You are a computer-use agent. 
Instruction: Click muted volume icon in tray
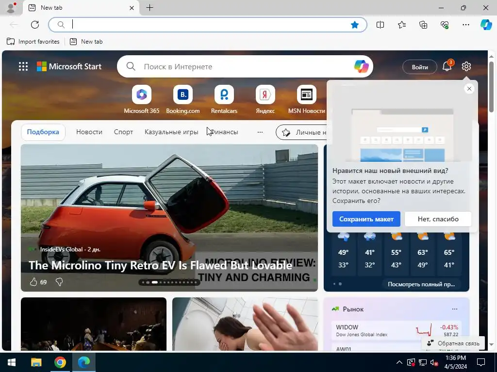click(x=434, y=362)
